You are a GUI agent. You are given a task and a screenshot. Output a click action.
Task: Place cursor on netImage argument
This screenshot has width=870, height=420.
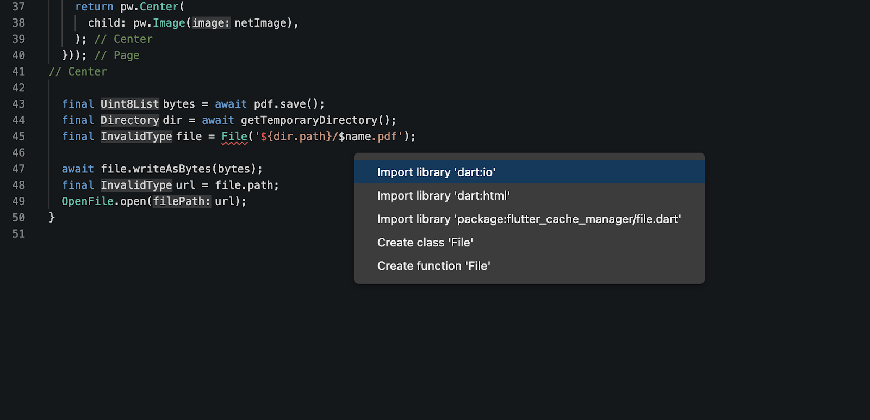260,23
